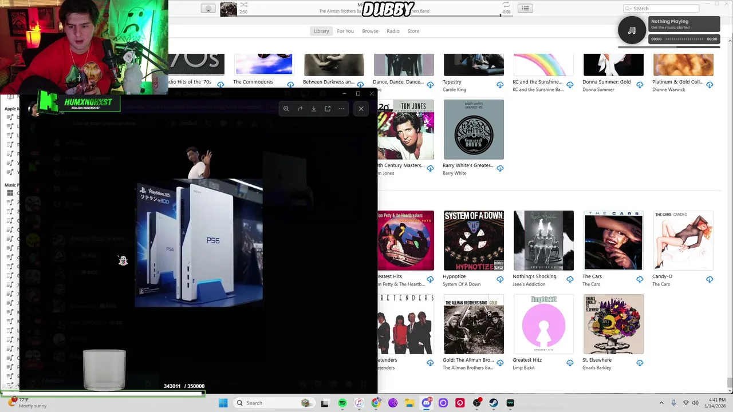733x412 pixels.
Task: Download the image from Discord viewer
Action: [314, 109]
